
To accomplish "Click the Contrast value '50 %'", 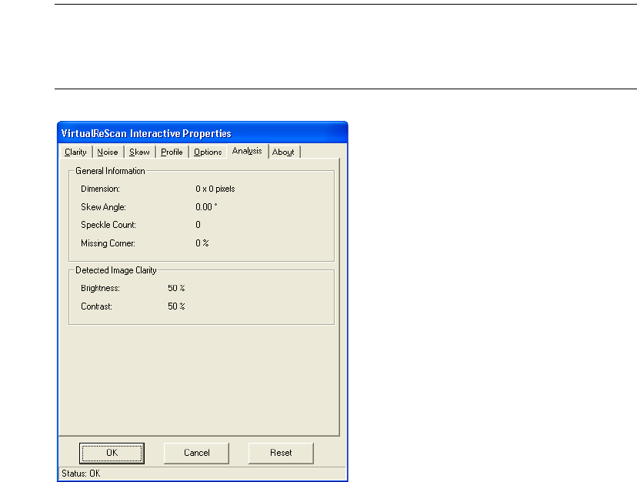I will 176,306.
